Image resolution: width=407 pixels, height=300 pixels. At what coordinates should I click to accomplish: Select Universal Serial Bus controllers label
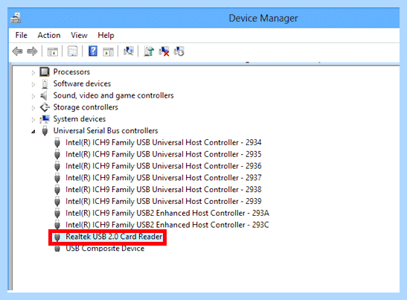[x=106, y=131]
